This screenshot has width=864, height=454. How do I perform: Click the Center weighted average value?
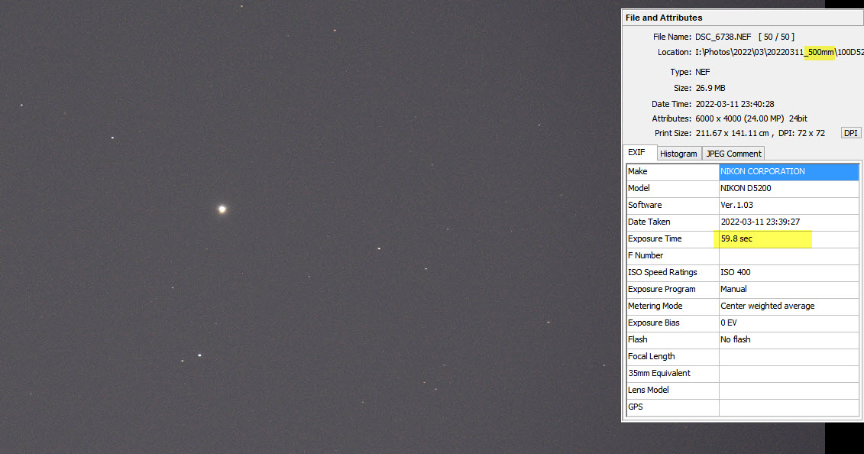click(788, 306)
